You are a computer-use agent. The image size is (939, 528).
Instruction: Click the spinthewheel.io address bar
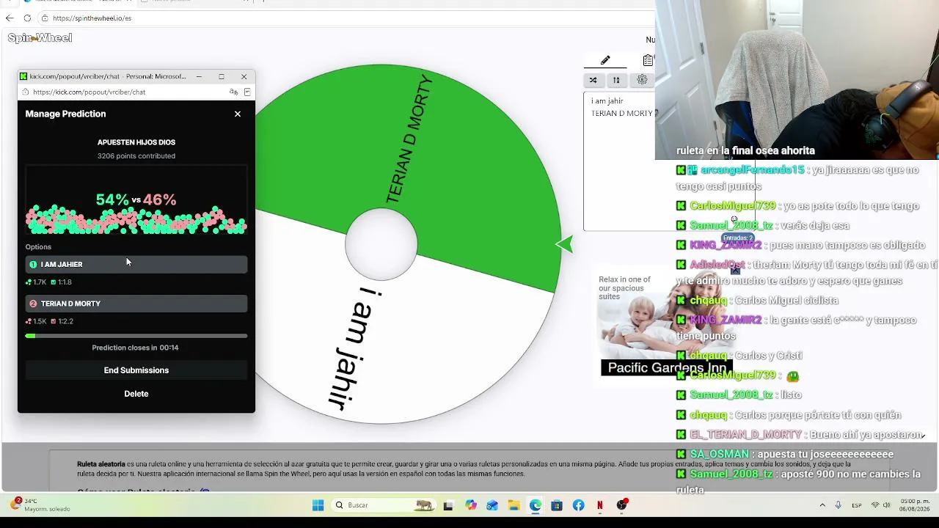[345, 18]
